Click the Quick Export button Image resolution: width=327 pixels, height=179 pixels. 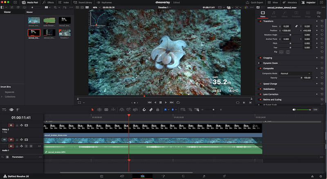coord(254,2)
